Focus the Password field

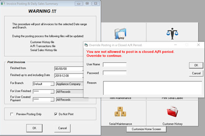(115, 73)
